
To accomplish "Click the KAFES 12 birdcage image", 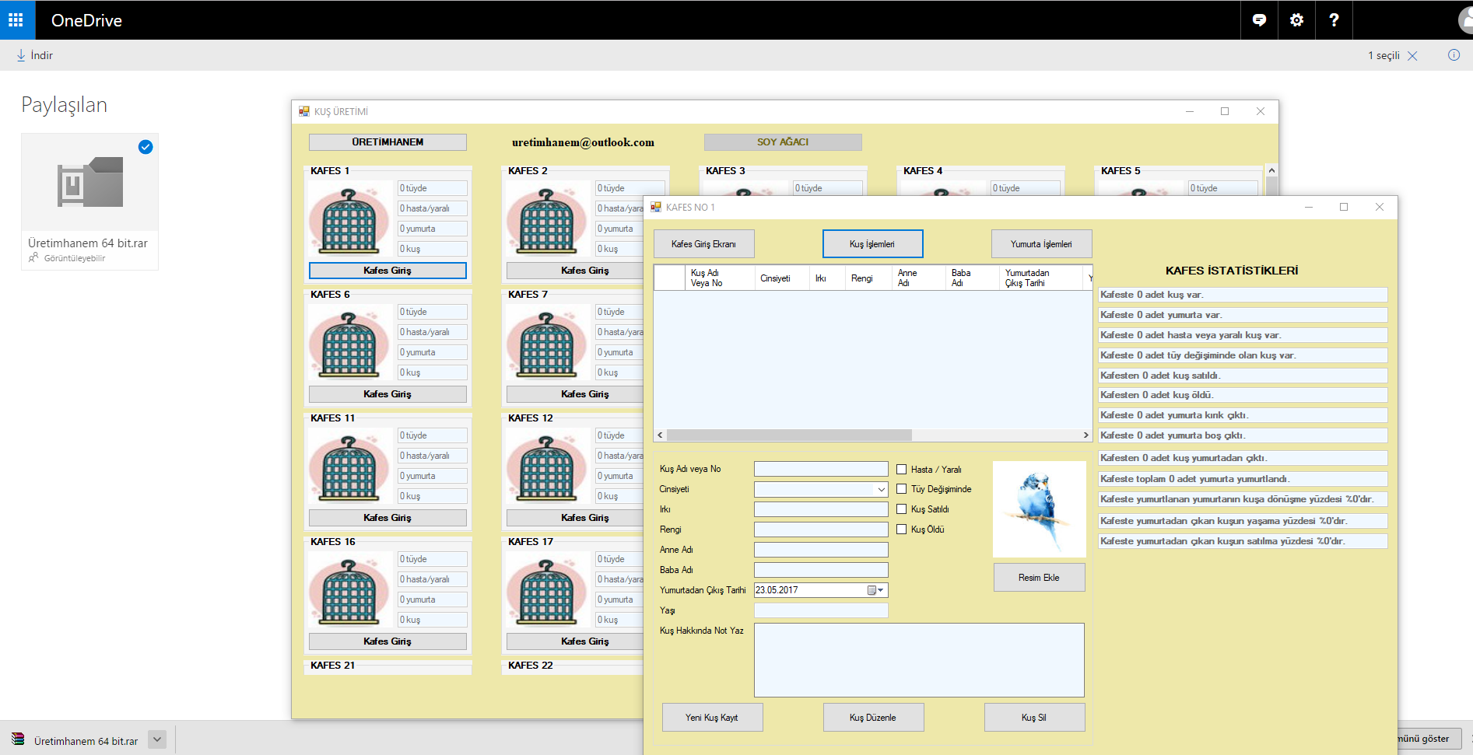I will [x=547, y=467].
